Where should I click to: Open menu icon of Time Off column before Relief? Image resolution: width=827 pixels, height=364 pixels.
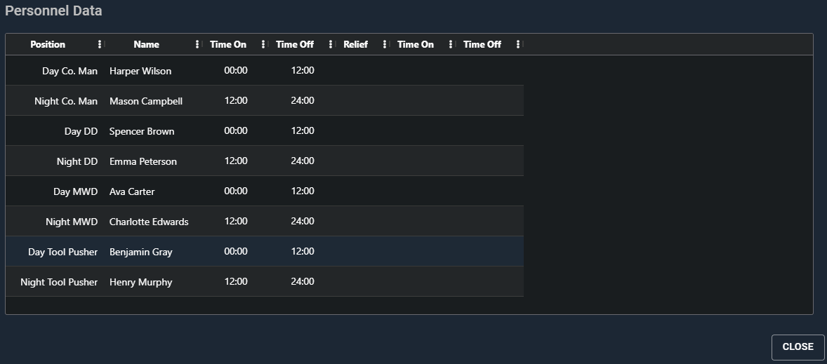331,44
